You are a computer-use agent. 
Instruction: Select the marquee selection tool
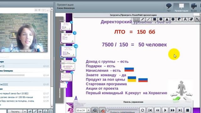click(x=136, y=19)
